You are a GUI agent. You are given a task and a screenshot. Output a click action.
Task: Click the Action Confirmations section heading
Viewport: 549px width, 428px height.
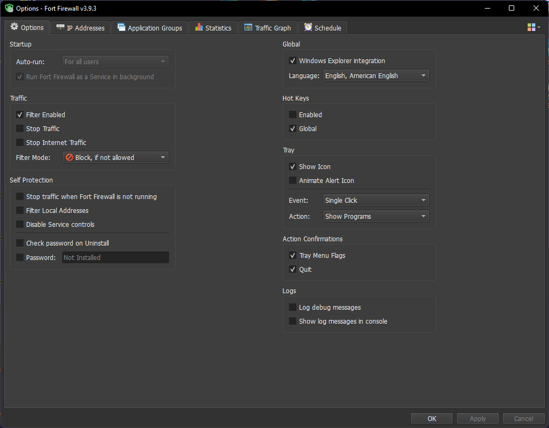pyautogui.click(x=312, y=239)
